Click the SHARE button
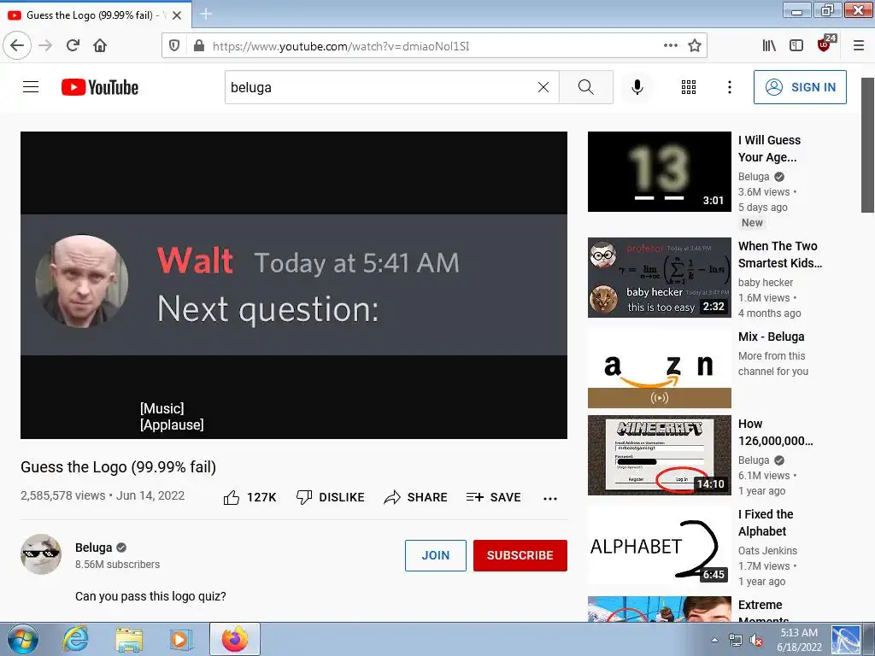The height and width of the screenshot is (656, 875). click(416, 497)
